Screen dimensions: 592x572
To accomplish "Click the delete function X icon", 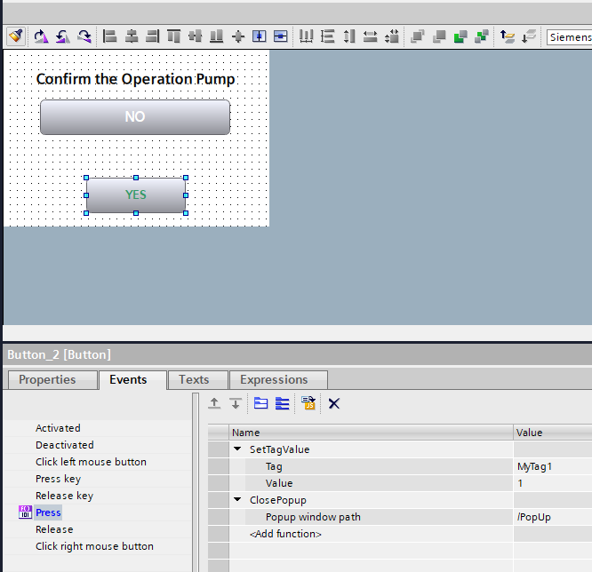I will point(334,403).
